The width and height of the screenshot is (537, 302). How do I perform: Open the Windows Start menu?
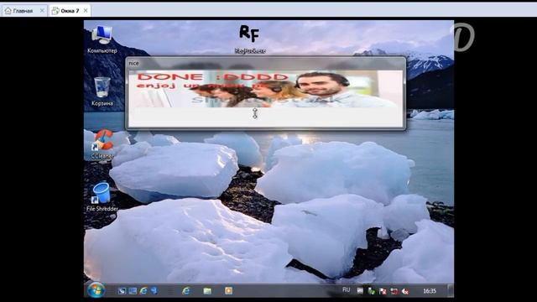(x=96, y=290)
